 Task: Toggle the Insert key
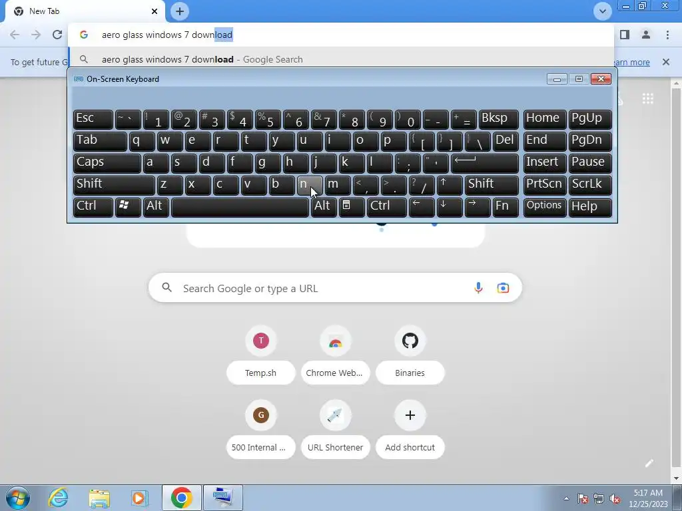[545, 163]
